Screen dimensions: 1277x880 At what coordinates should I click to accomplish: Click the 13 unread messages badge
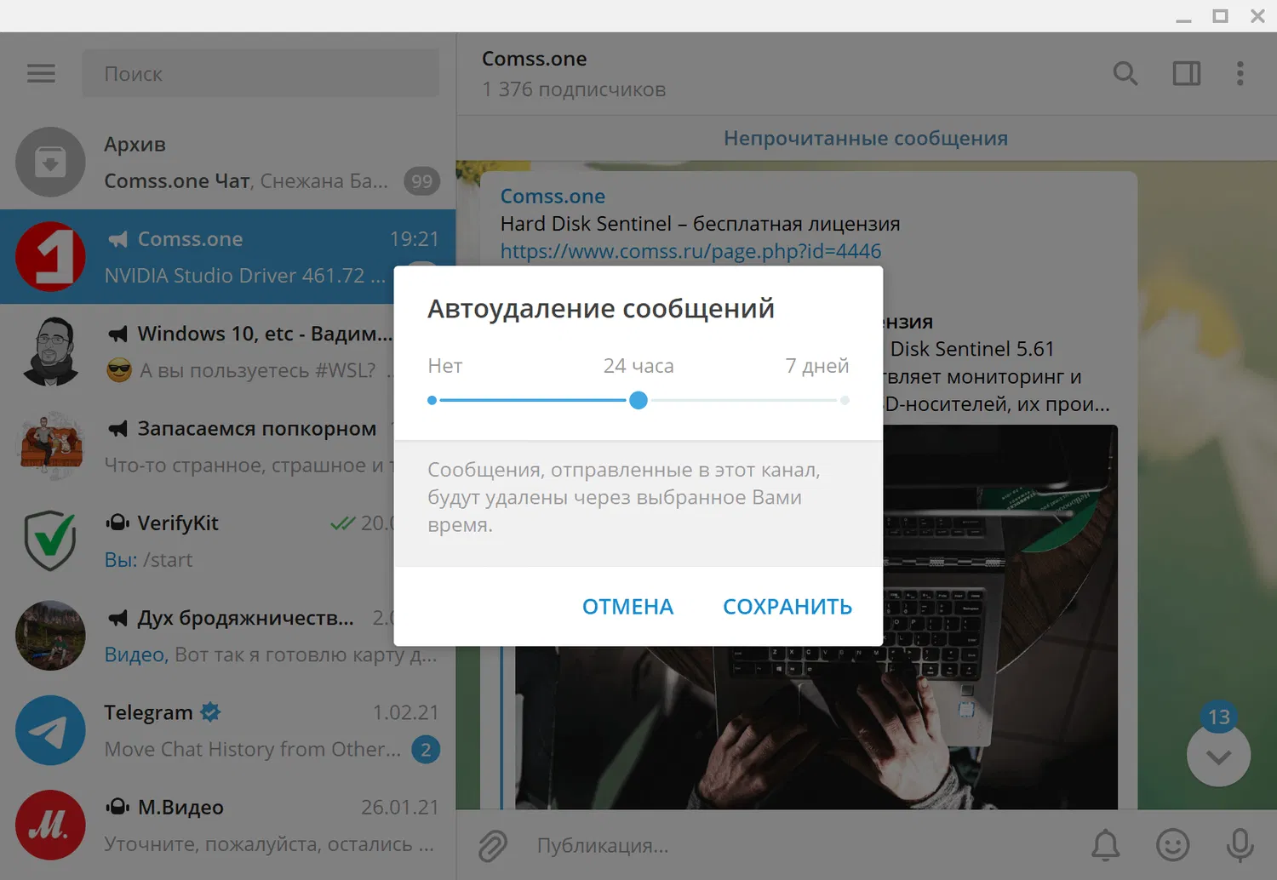[1219, 717]
